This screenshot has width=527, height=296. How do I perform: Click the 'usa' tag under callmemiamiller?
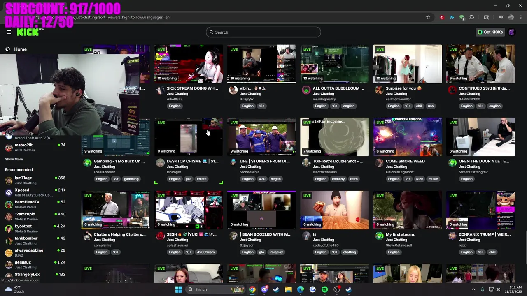[x=431, y=106]
